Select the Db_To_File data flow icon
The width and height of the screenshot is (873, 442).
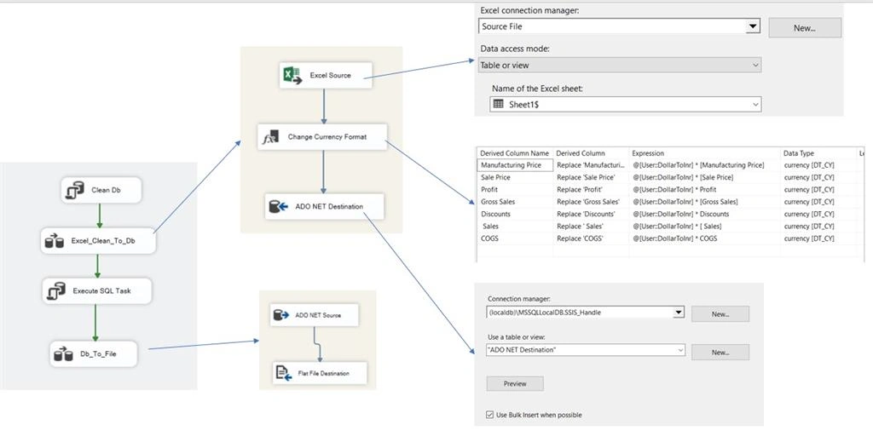click(x=63, y=353)
